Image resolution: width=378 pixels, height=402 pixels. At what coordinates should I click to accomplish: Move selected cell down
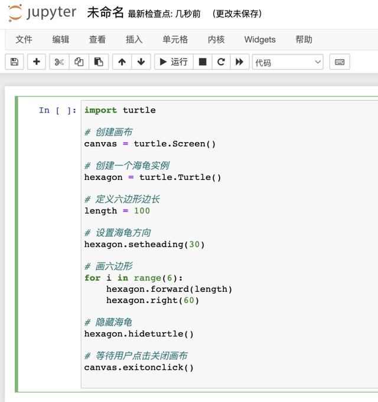141,62
